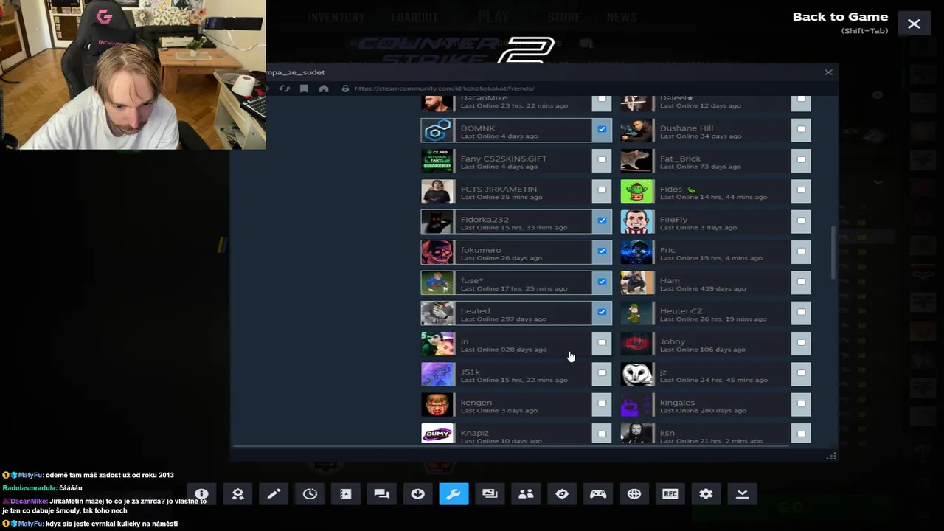
Task: Bookmark the current browser page
Action: point(304,88)
